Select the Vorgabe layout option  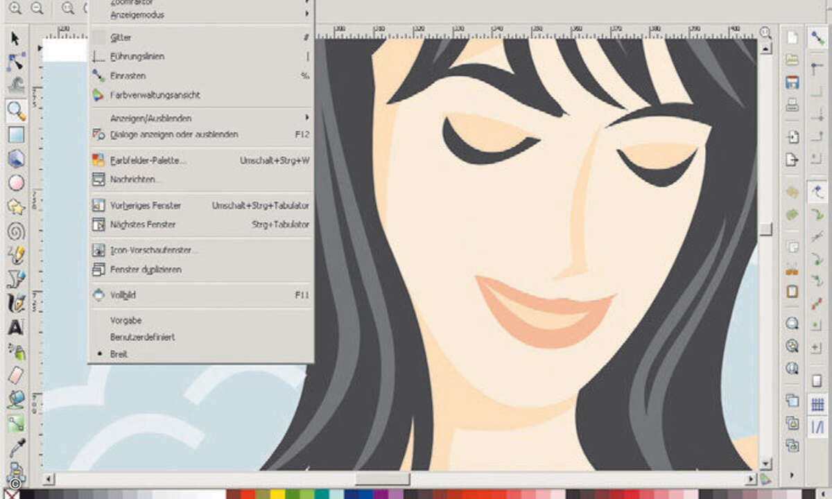[x=125, y=320]
